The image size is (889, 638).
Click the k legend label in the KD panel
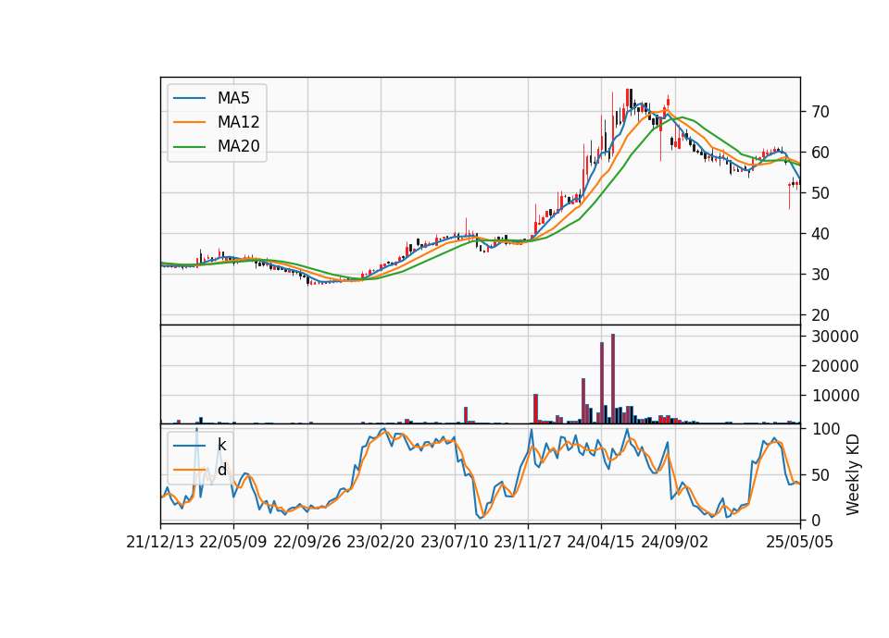pyautogui.click(x=221, y=445)
